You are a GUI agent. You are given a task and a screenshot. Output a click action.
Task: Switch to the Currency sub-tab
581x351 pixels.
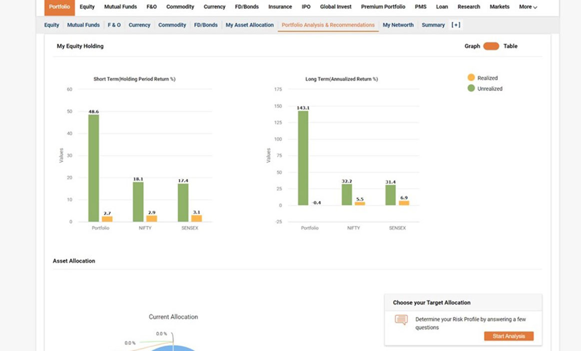click(x=139, y=25)
